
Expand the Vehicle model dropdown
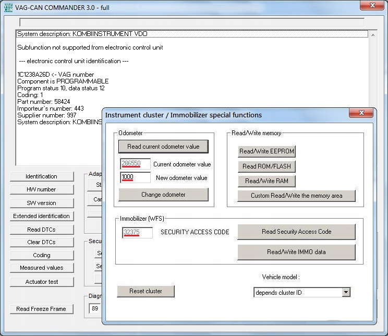click(x=346, y=293)
